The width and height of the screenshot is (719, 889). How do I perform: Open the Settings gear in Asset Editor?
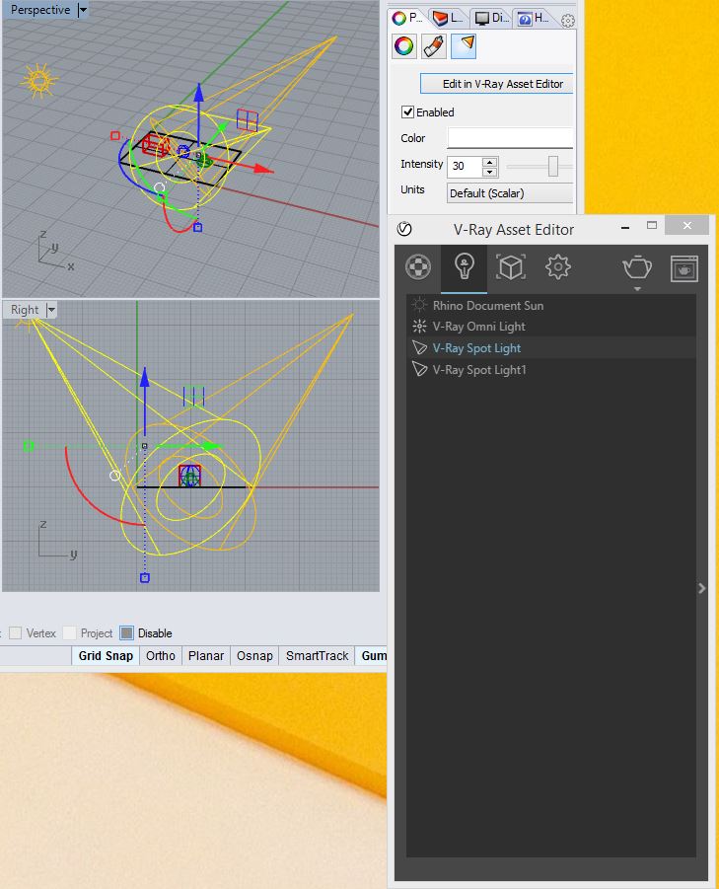[557, 267]
